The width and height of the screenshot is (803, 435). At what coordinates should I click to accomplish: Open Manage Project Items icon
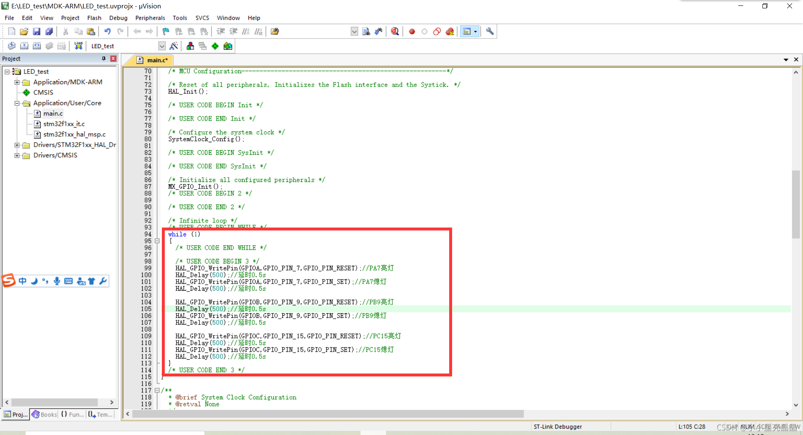[190, 46]
